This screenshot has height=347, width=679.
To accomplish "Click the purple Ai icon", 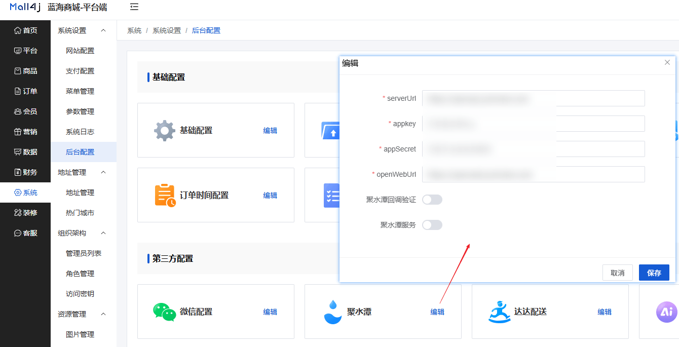I will pyautogui.click(x=667, y=312).
